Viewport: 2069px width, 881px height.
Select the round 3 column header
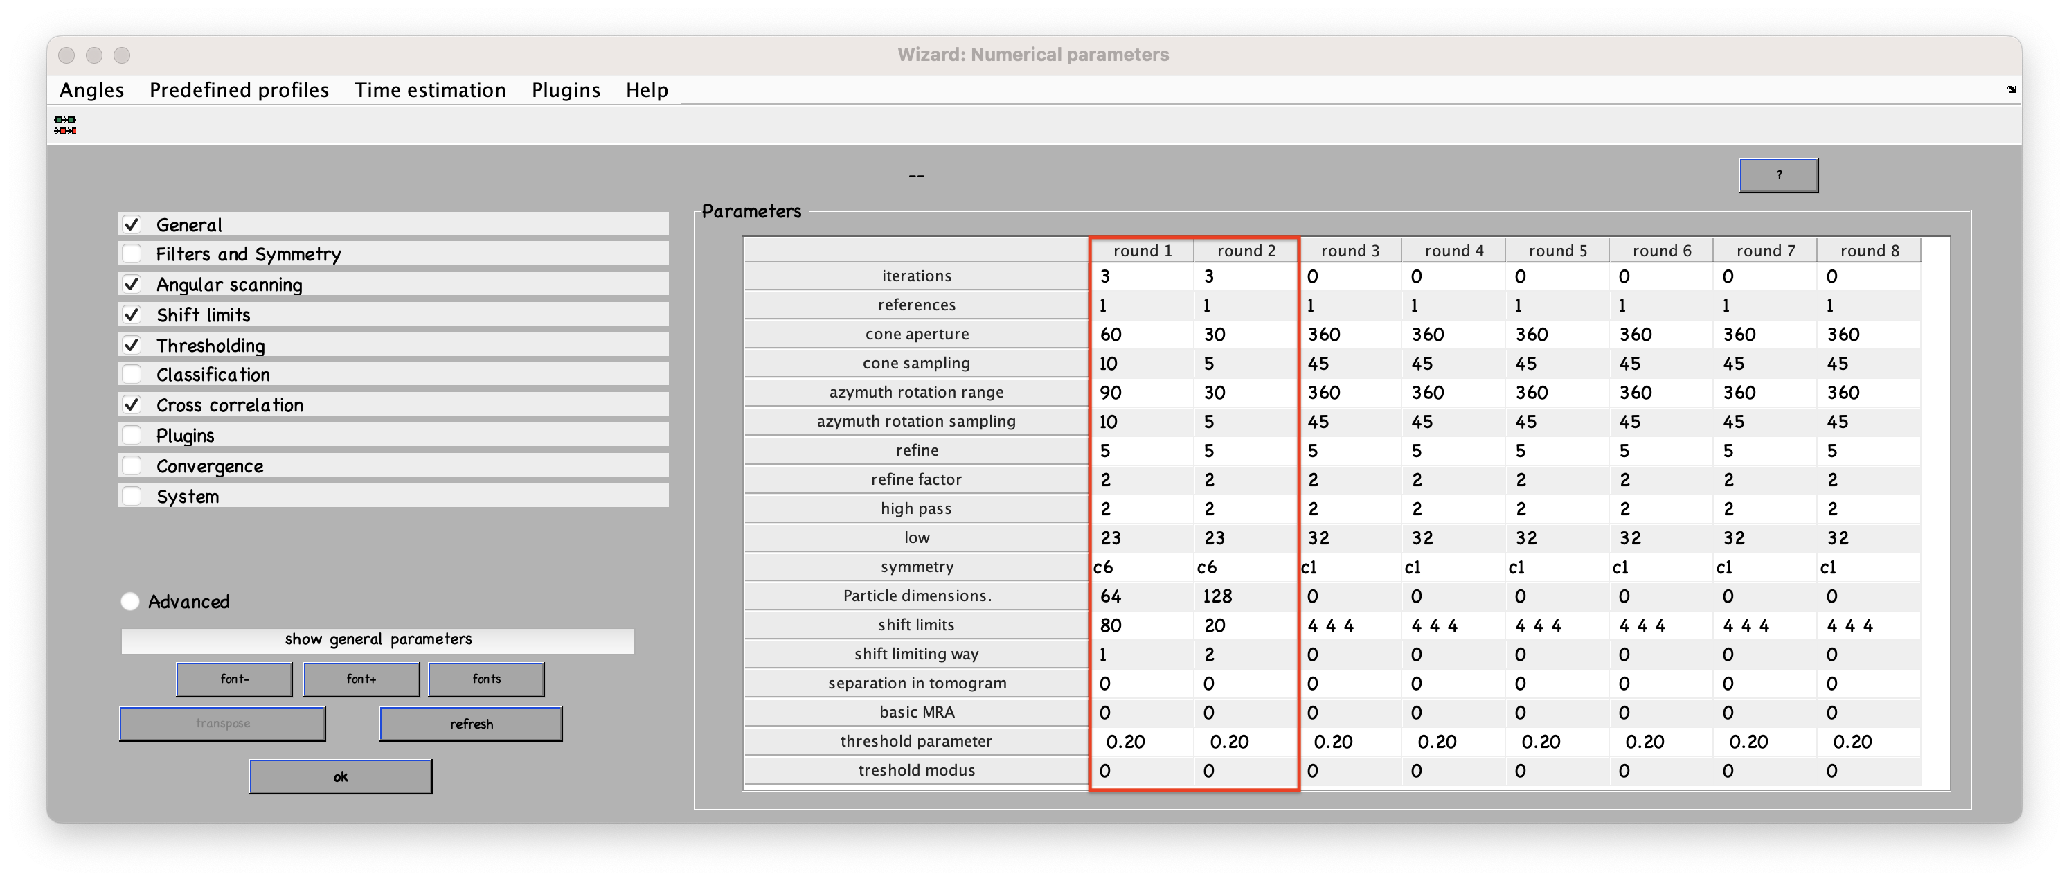coord(1350,251)
